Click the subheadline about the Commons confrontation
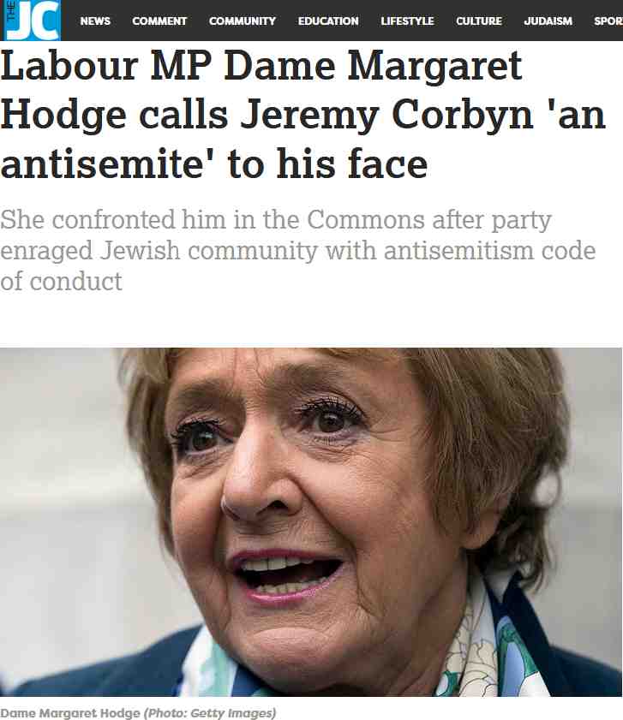Image resolution: width=623 pixels, height=720 pixels. 298,250
